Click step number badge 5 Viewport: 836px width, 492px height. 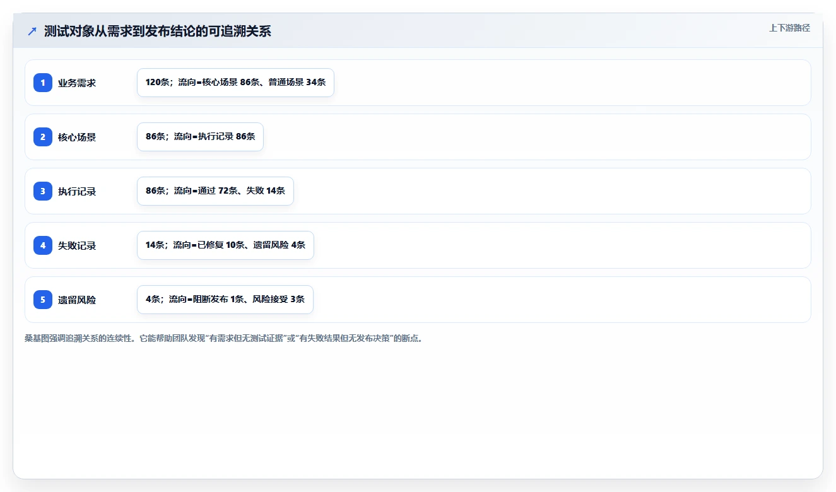[x=43, y=300]
